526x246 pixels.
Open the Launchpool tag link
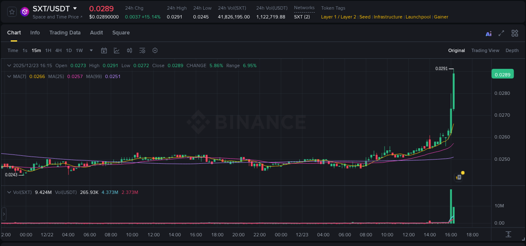point(418,17)
